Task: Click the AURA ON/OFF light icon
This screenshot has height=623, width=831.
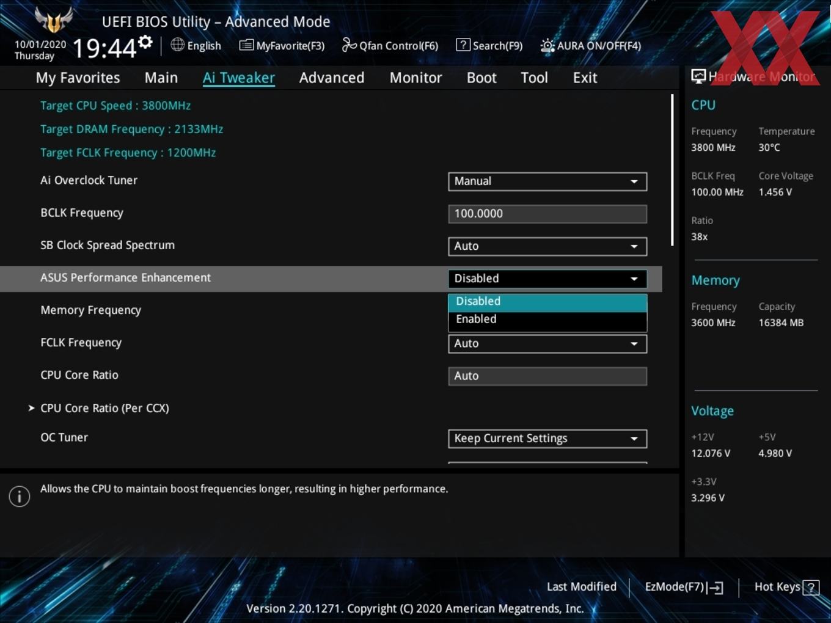Action: 547,45
